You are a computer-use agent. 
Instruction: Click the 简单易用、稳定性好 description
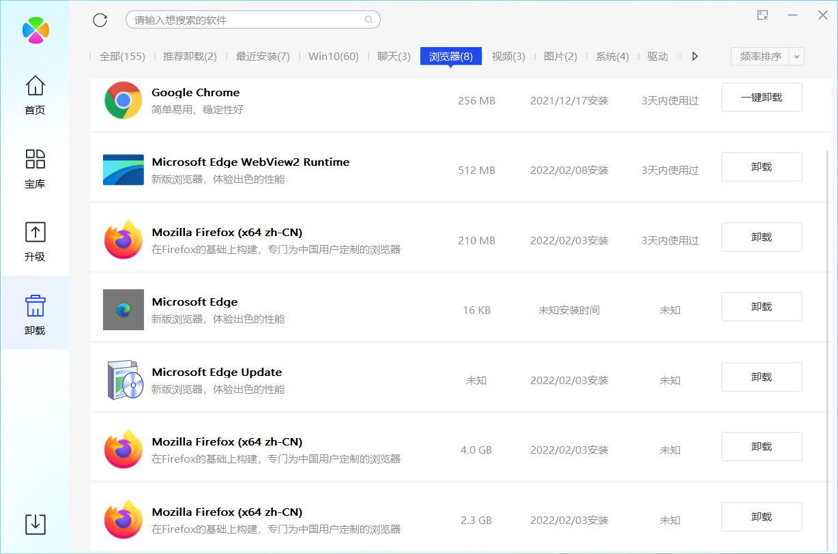198,110
